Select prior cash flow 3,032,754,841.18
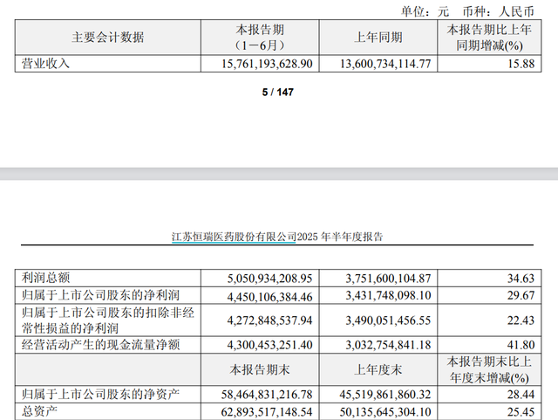558x420 pixels. tap(388, 345)
